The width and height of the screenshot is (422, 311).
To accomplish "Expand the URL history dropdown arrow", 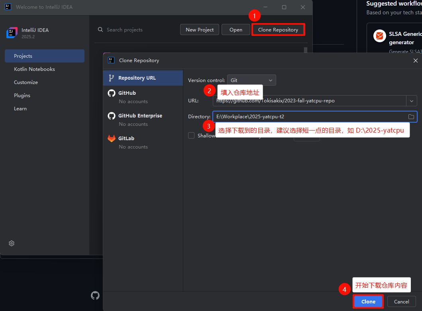I will 411,101.
